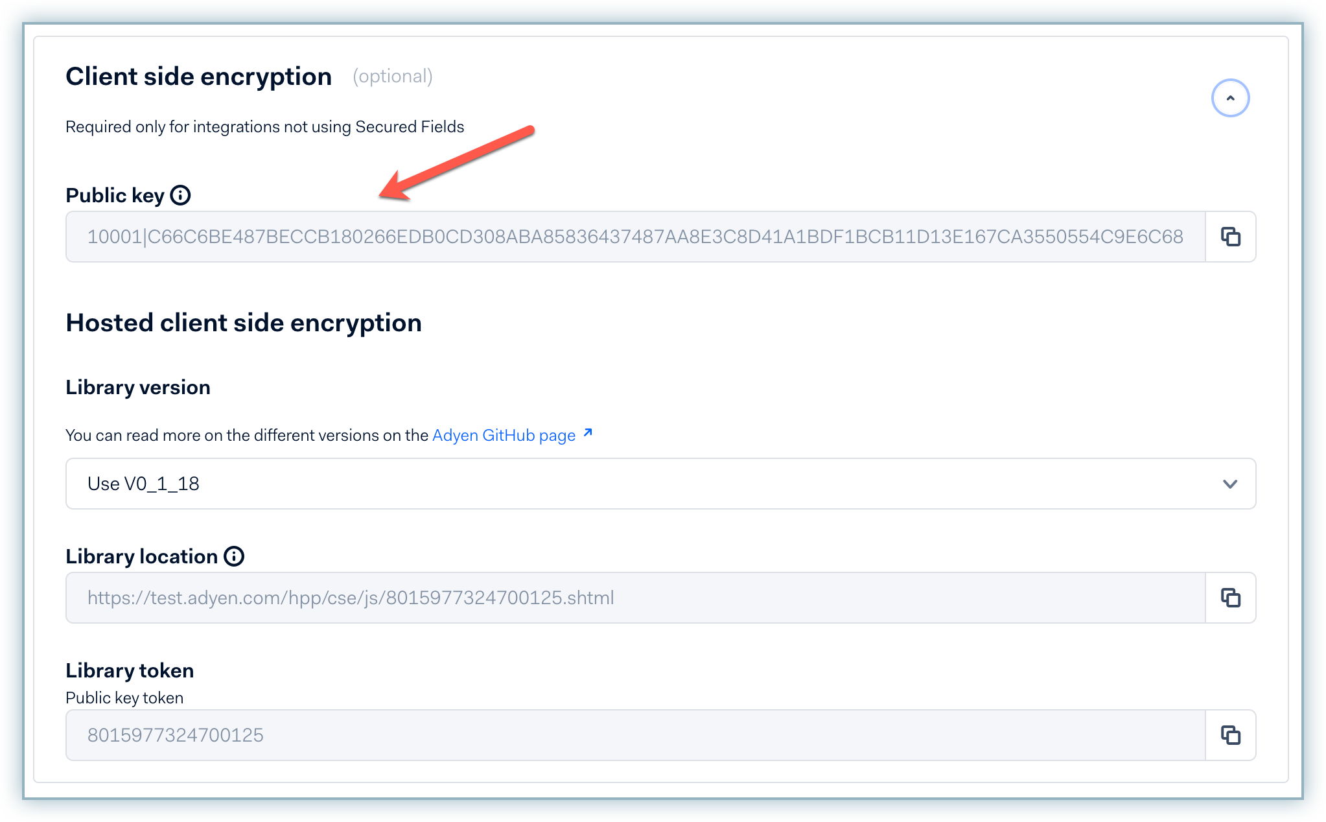Click the Hosted client side encryption heading
Screen dimensions: 1326x822
[244, 323]
